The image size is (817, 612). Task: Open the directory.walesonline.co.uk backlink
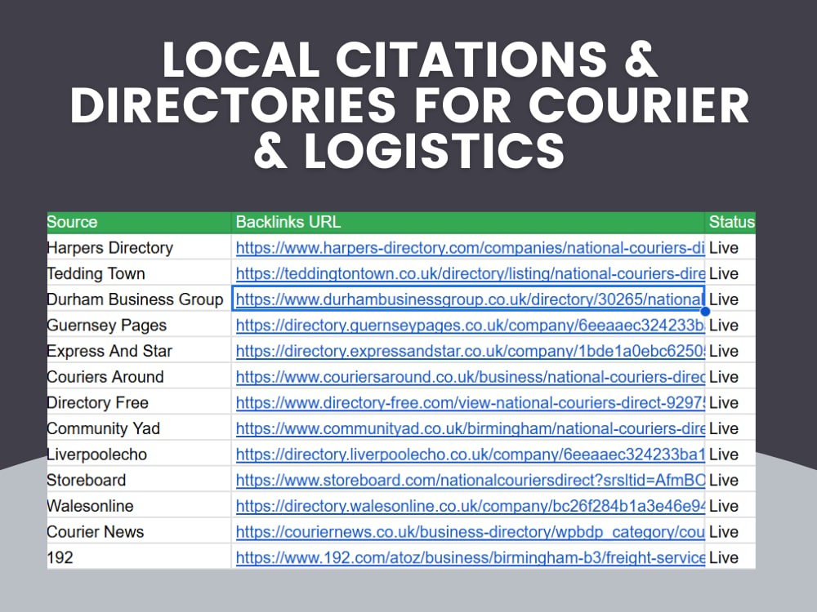(x=470, y=507)
